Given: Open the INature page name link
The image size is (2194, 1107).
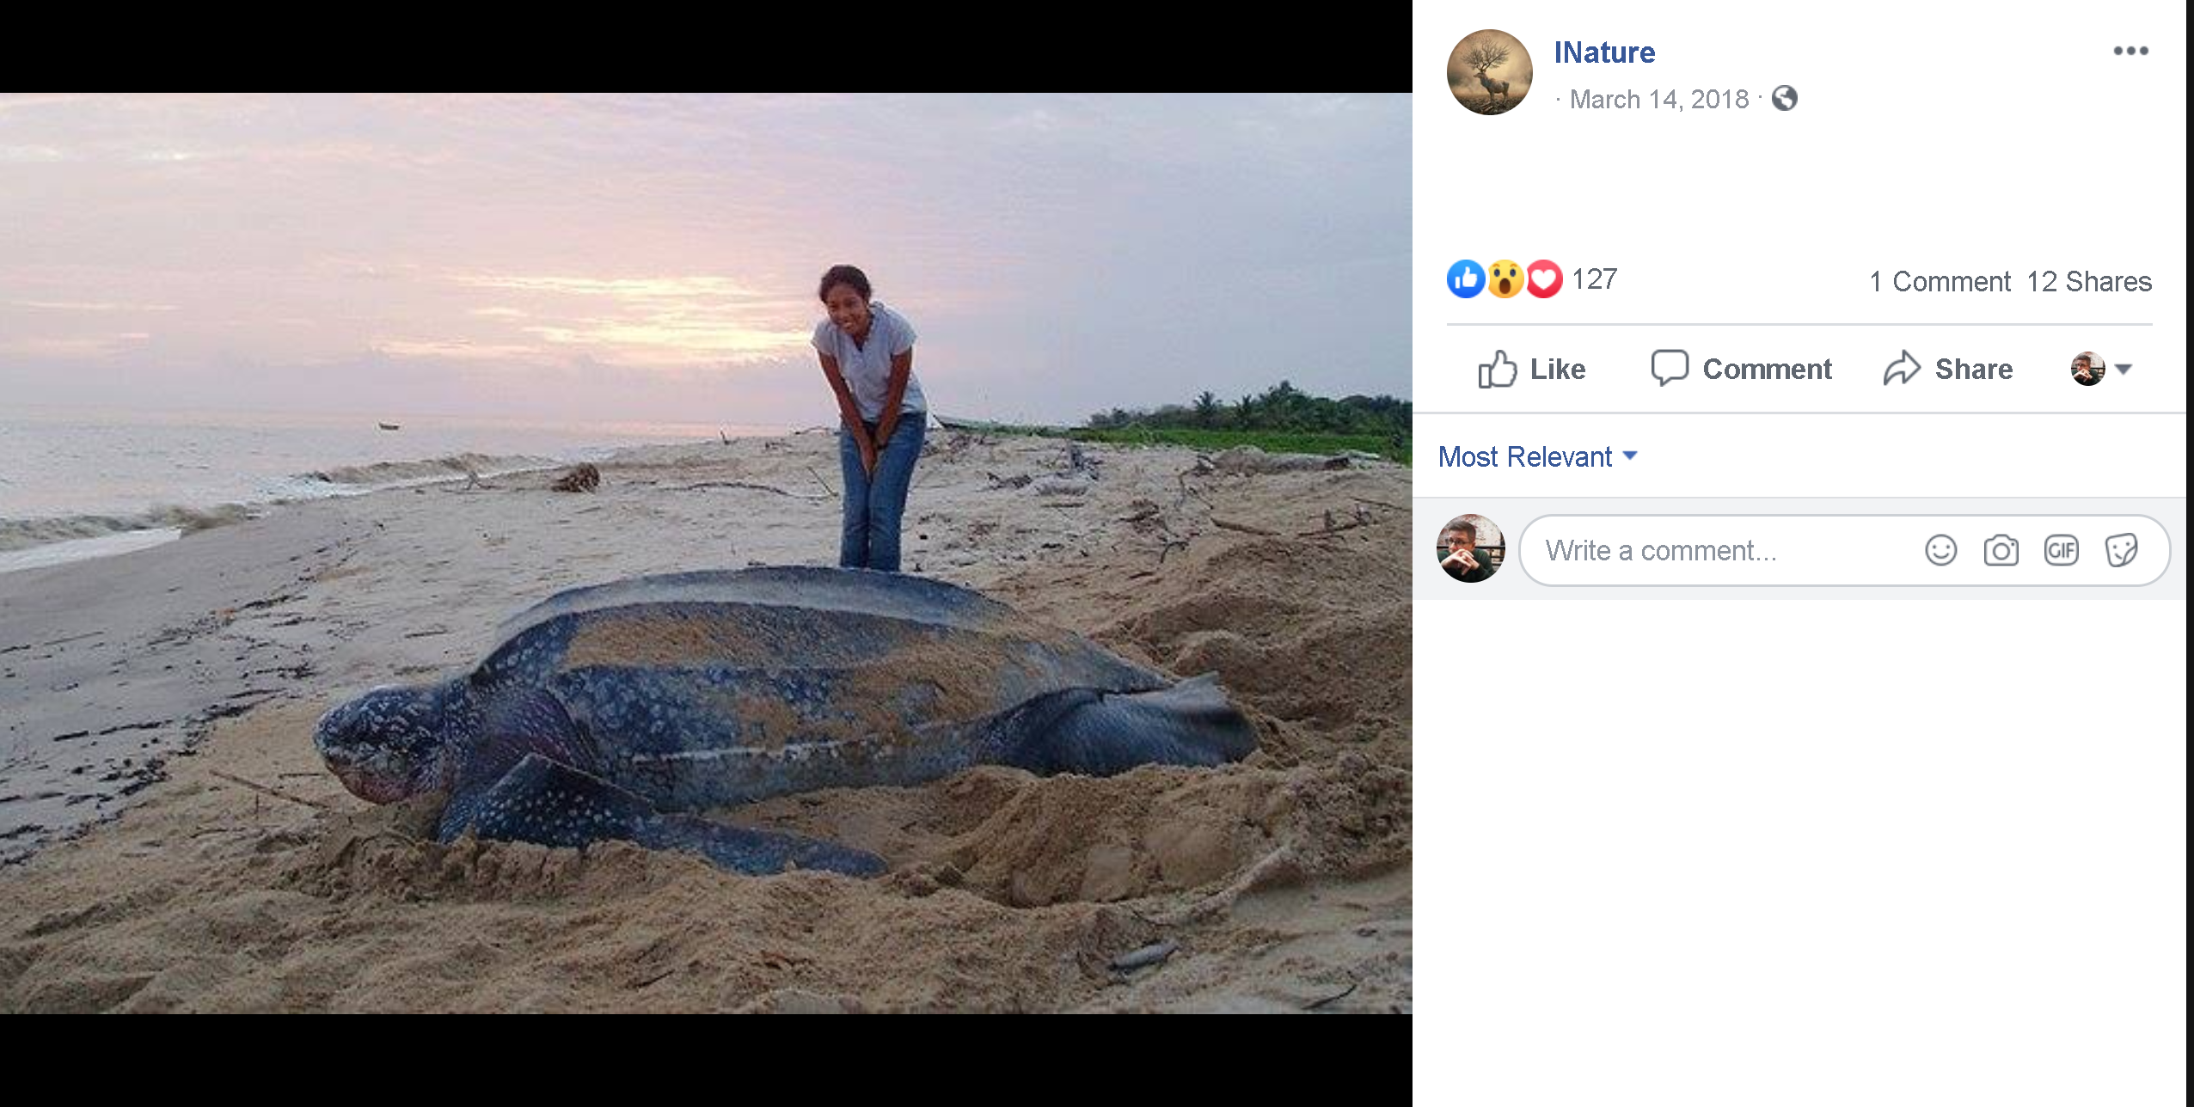Looking at the screenshot, I should [x=1604, y=52].
